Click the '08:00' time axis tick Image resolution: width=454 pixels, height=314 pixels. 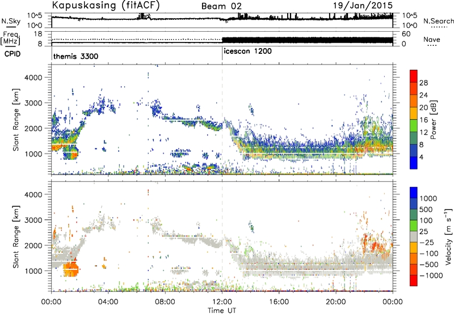[165, 302]
